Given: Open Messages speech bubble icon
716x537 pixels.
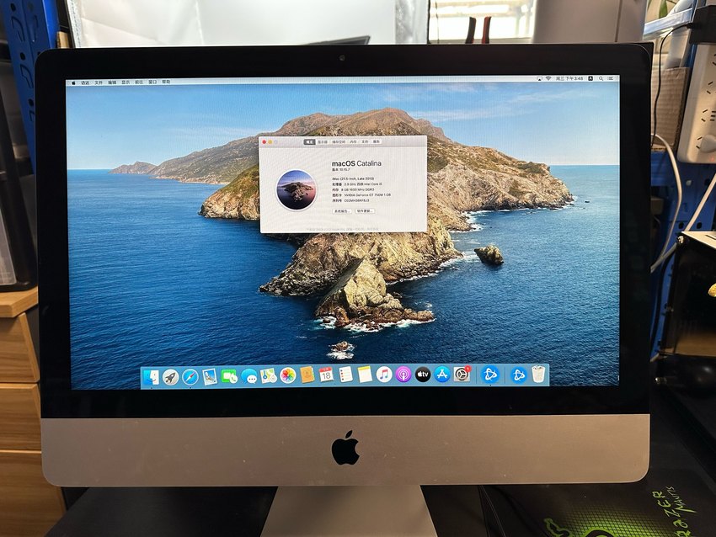Looking at the screenshot, I should [x=248, y=376].
